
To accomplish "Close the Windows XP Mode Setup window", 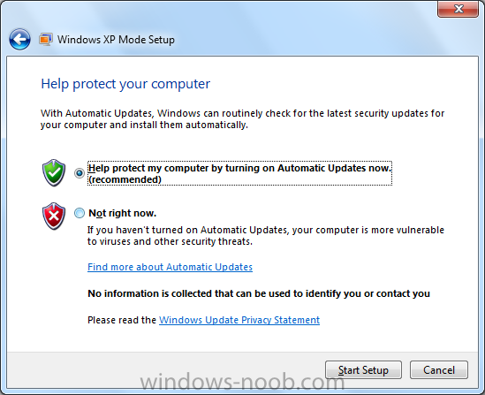I will coord(458,9).
